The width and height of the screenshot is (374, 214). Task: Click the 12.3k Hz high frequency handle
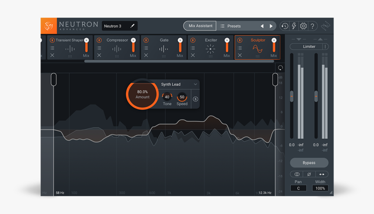pyautogui.click(x=275, y=79)
